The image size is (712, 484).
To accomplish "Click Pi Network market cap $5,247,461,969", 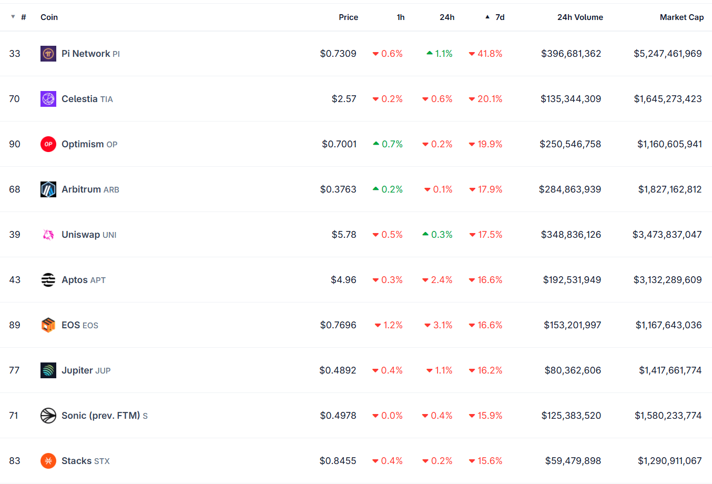I will click(x=668, y=54).
